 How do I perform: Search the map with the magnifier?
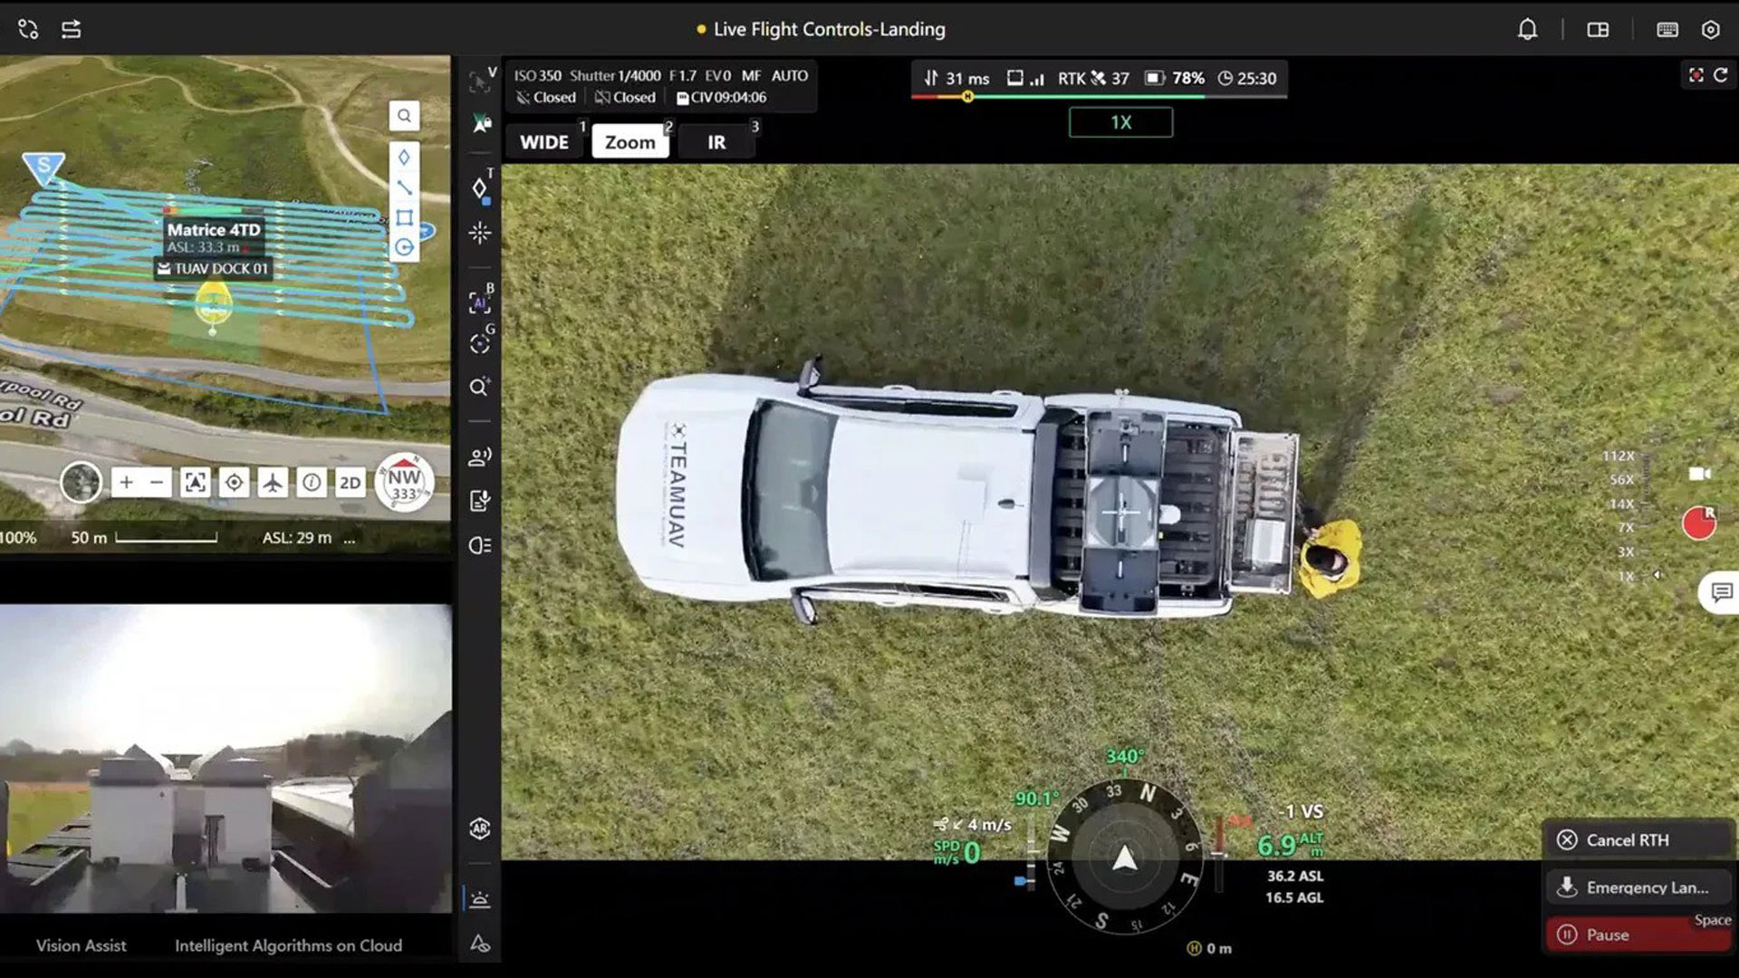[404, 116]
